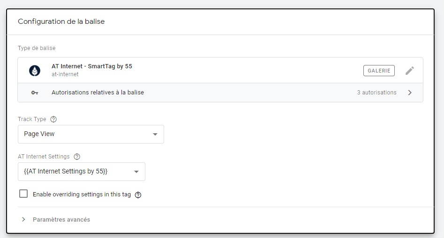Viewport: 444px width, 238px height.
Task: Open the AT Internet Settings help icon
Action: (x=77, y=157)
